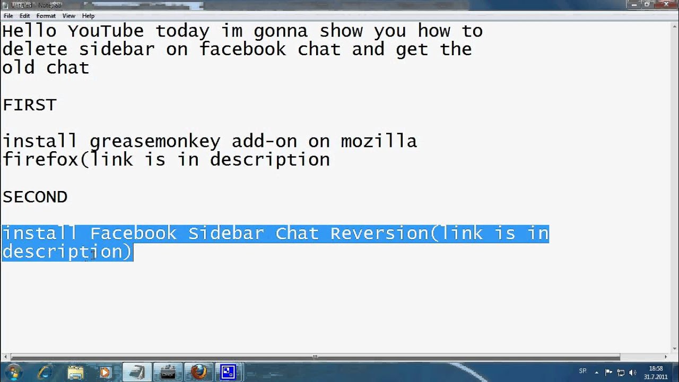679x382 pixels.
Task: Open the File menu in Notepad
Action: click(8, 16)
